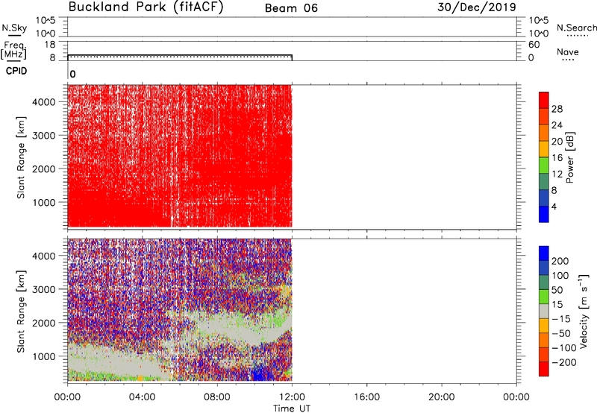Click the gray −15 to 15 velocity swatch
The height and width of the screenshot is (413, 597).
click(544, 311)
